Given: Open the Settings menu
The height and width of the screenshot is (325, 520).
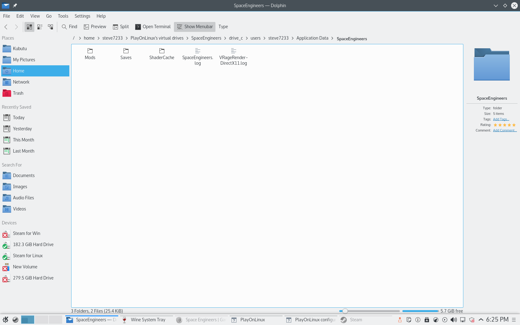Looking at the screenshot, I should [82, 16].
